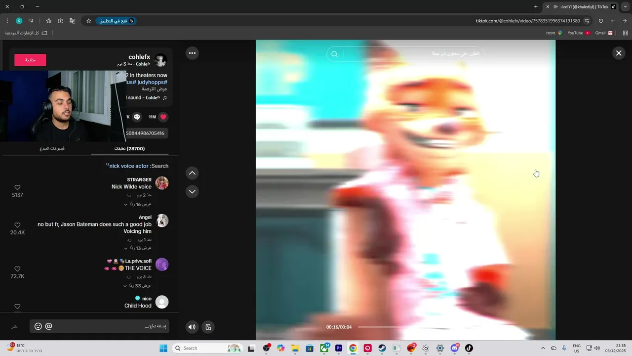
Task: Like STRANGER's 'Nick Wilde voice' comment
Action: 17,187
